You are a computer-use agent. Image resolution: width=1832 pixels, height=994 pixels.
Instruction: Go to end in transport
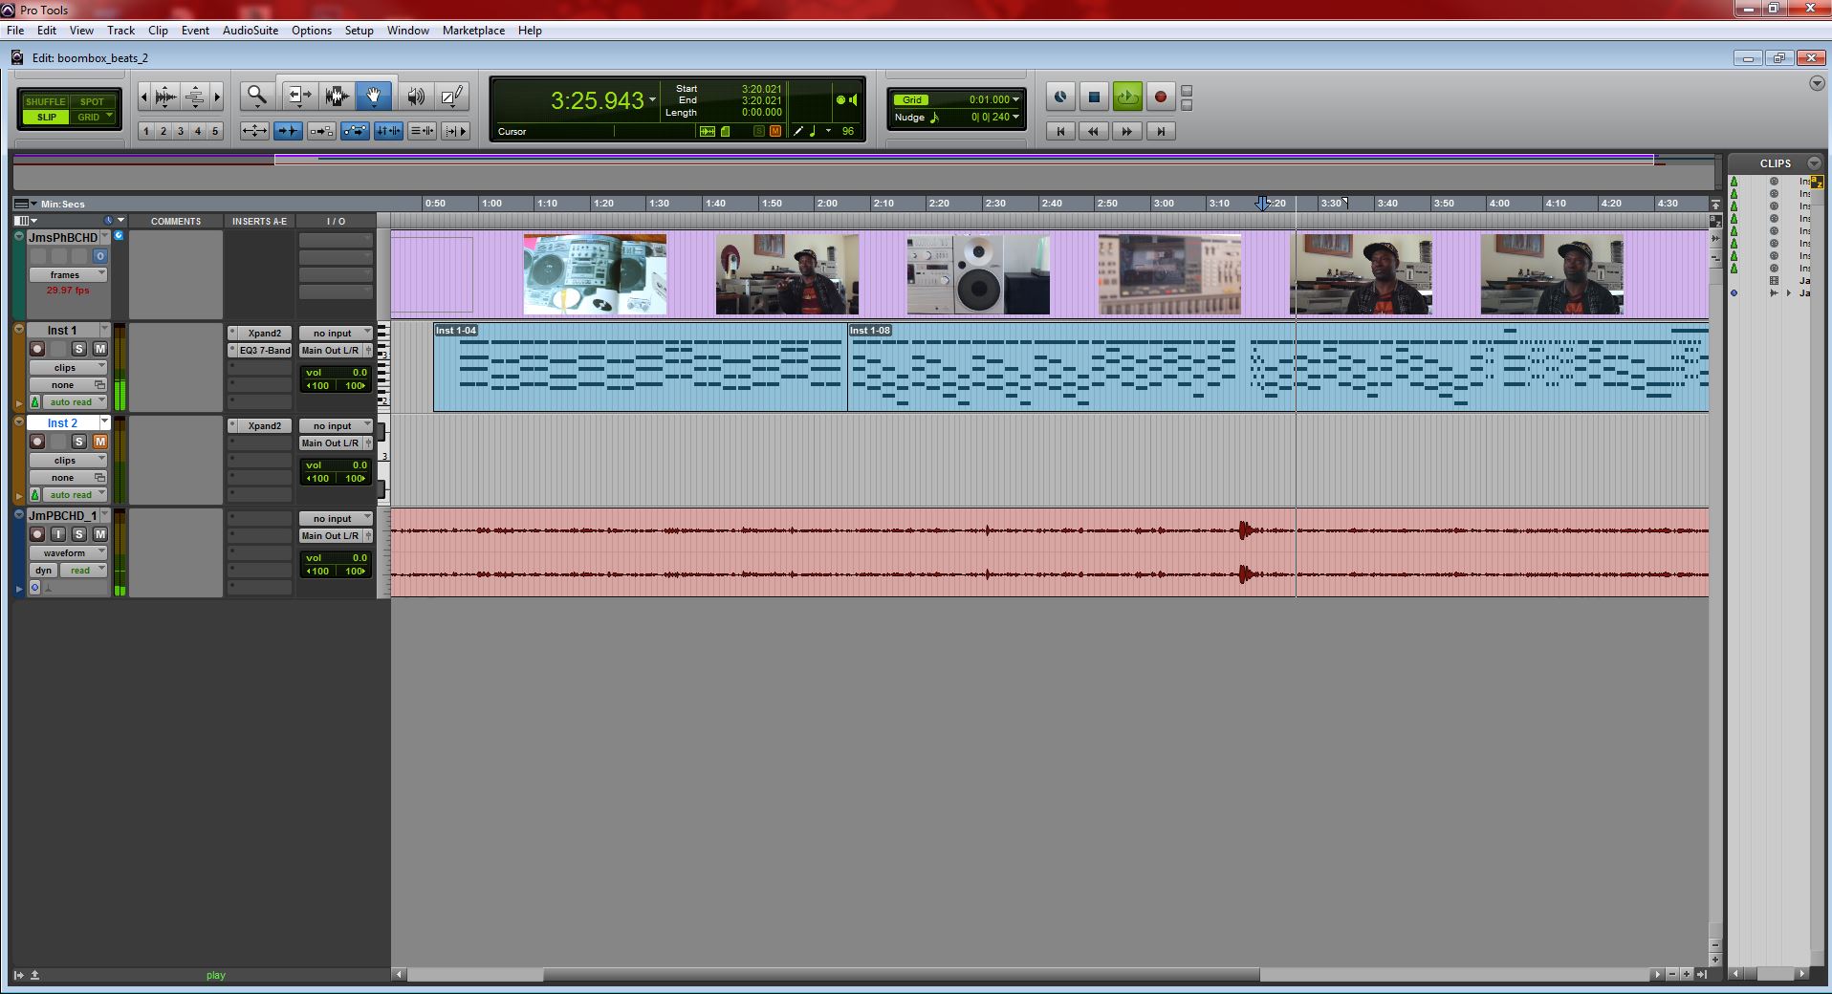pos(1160,131)
